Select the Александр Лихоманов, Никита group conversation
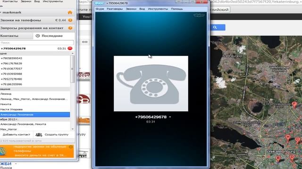 pyautogui.click(x=35, y=124)
